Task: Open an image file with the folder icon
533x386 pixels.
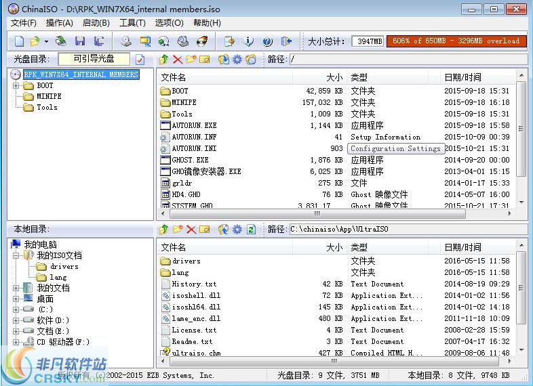Action: coord(35,41)
